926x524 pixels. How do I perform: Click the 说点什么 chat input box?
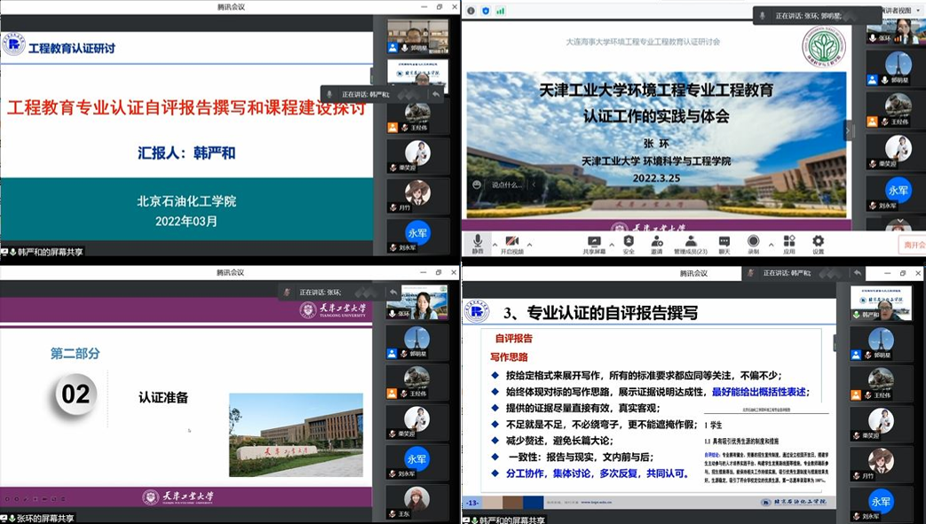pos(507,184)
